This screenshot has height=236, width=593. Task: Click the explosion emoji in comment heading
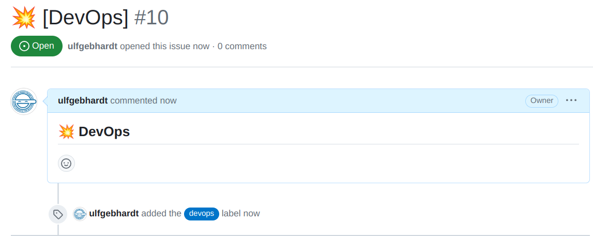tap(66, 132)
